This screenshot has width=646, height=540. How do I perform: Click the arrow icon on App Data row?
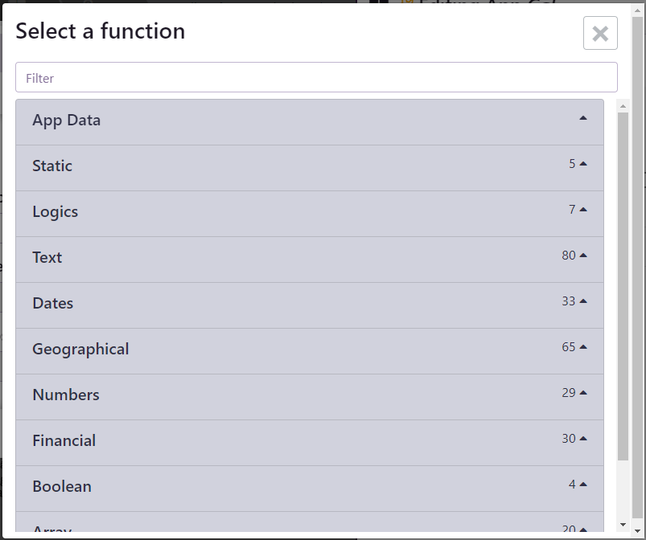click(x=583, y=118)
